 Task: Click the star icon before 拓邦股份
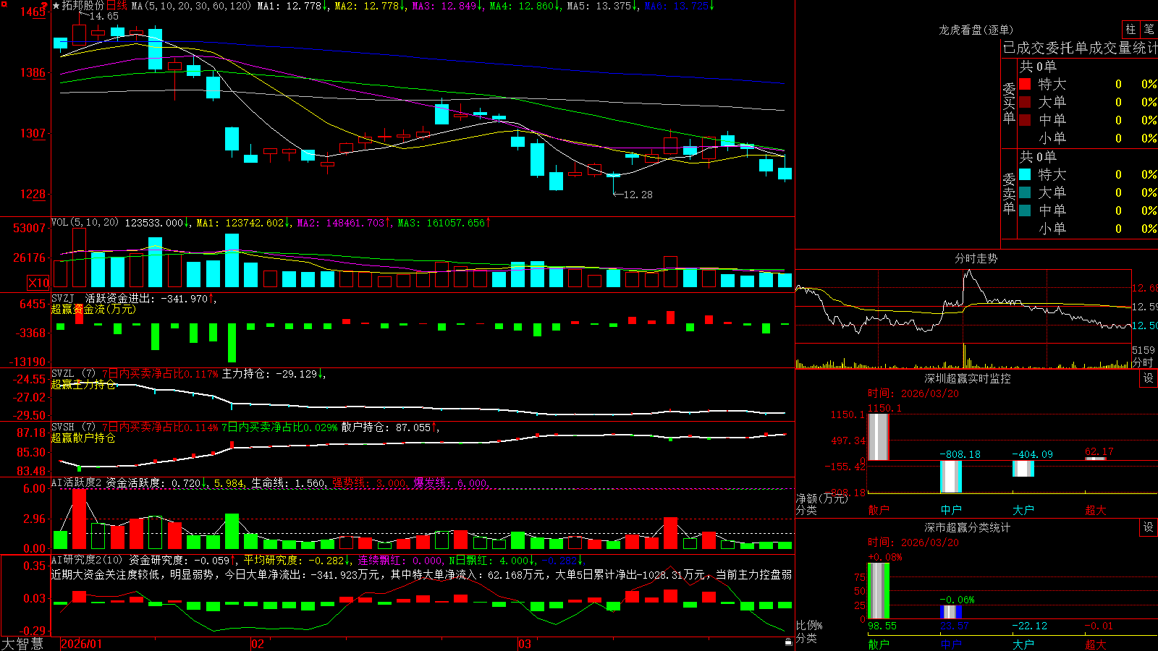[56, 6]
